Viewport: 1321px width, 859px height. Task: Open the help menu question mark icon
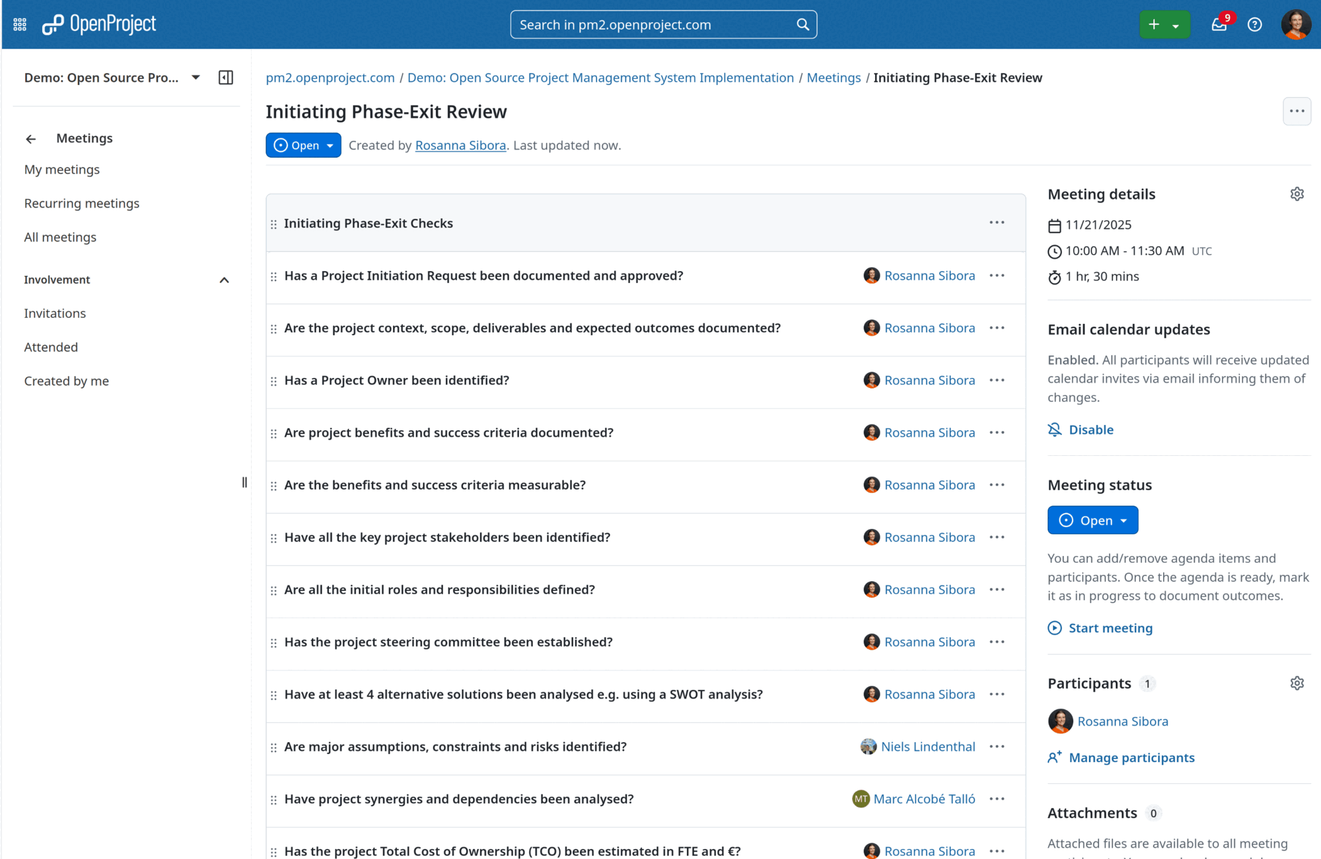[x=1254, y=24]
